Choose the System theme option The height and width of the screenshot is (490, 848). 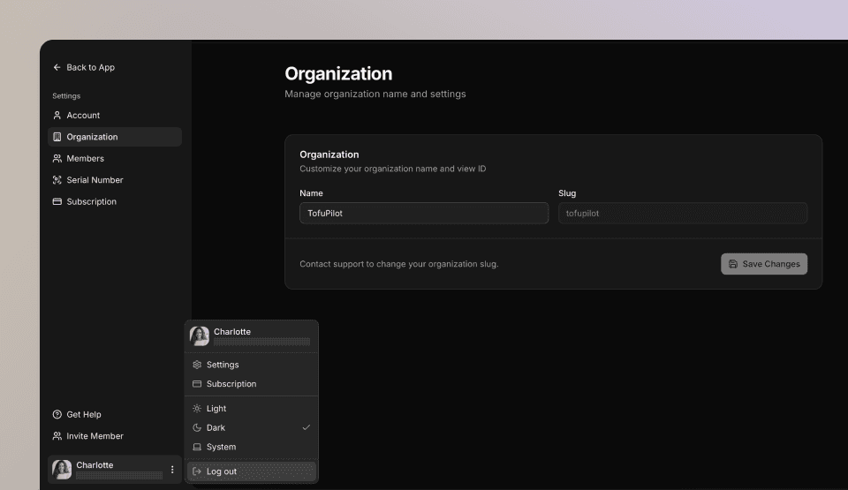(221, 448)
